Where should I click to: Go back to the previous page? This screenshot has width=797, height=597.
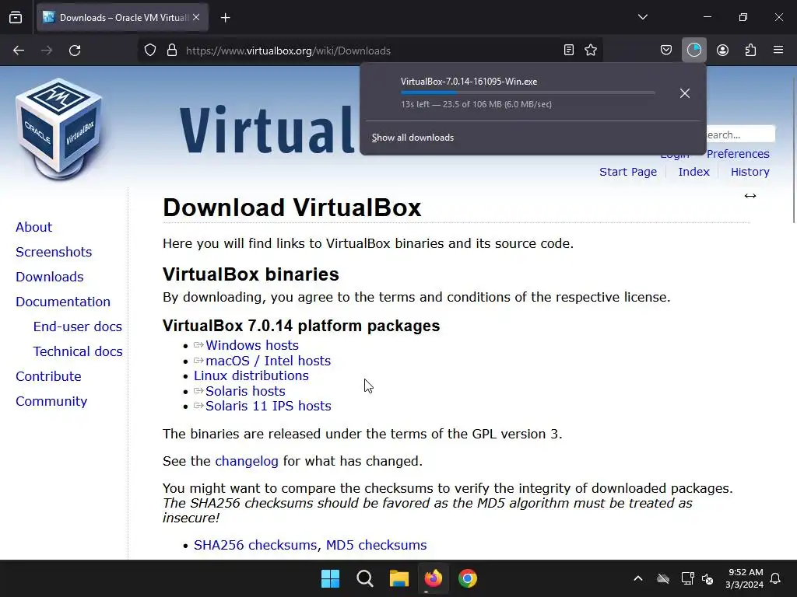[x=19, y=51]
